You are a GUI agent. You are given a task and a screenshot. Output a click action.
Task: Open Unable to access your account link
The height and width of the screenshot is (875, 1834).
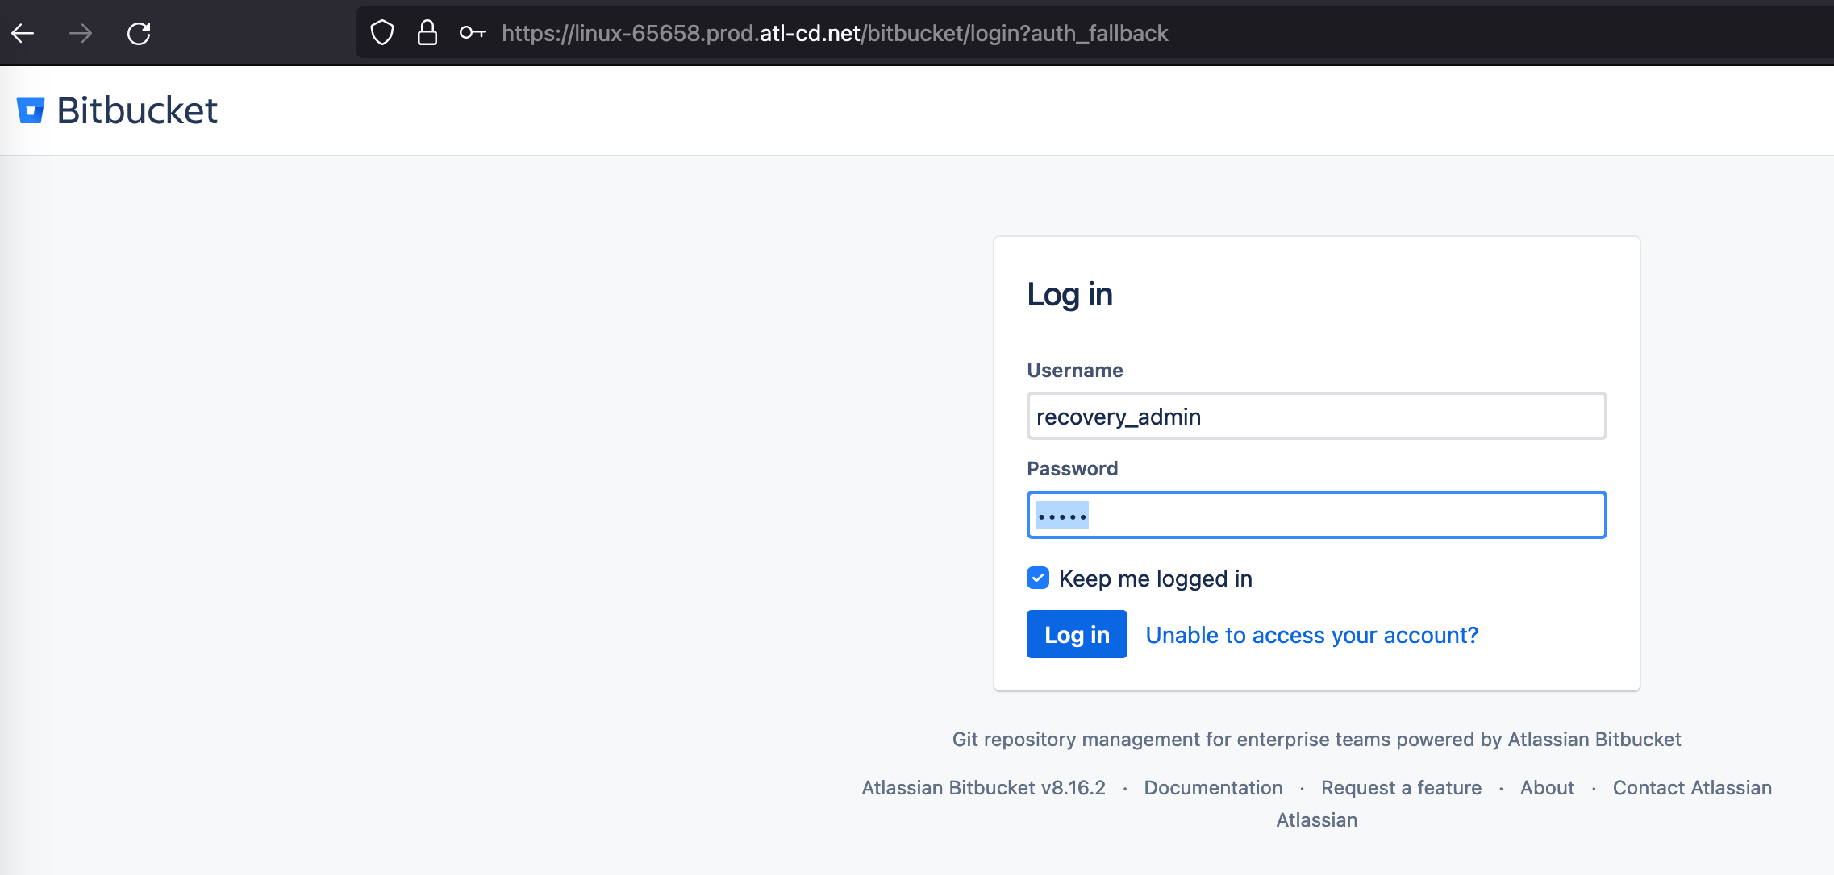1311,635
